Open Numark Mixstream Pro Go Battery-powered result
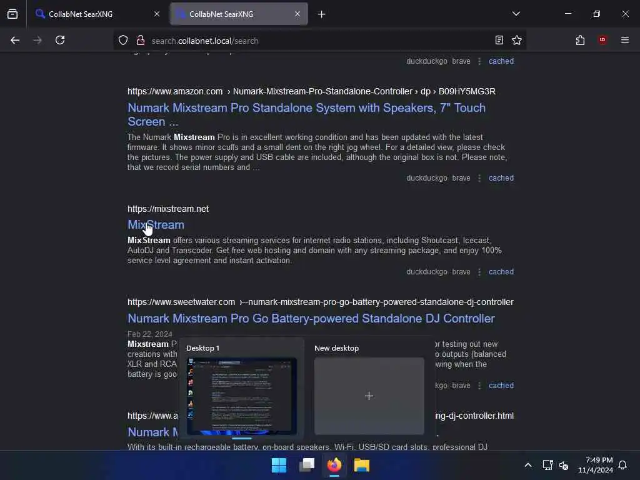The width and height of the screenshot is (640, 480). 311,318
